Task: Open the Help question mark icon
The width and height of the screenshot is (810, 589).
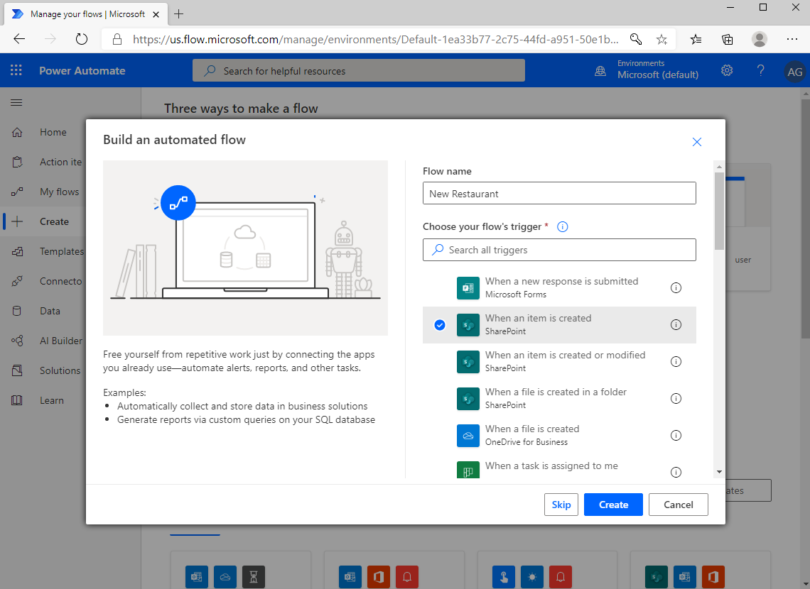Action: coord(760,70)
